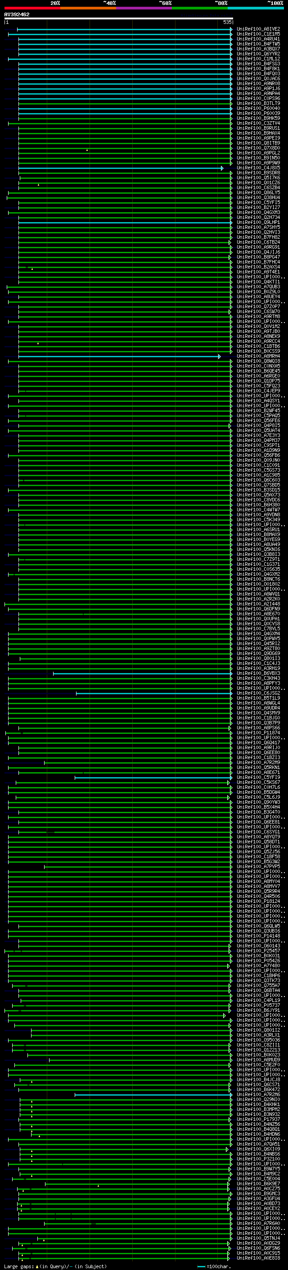The image size is (288, 1270).
Task: Click the white query sequence bar
Action: [119, 18]
